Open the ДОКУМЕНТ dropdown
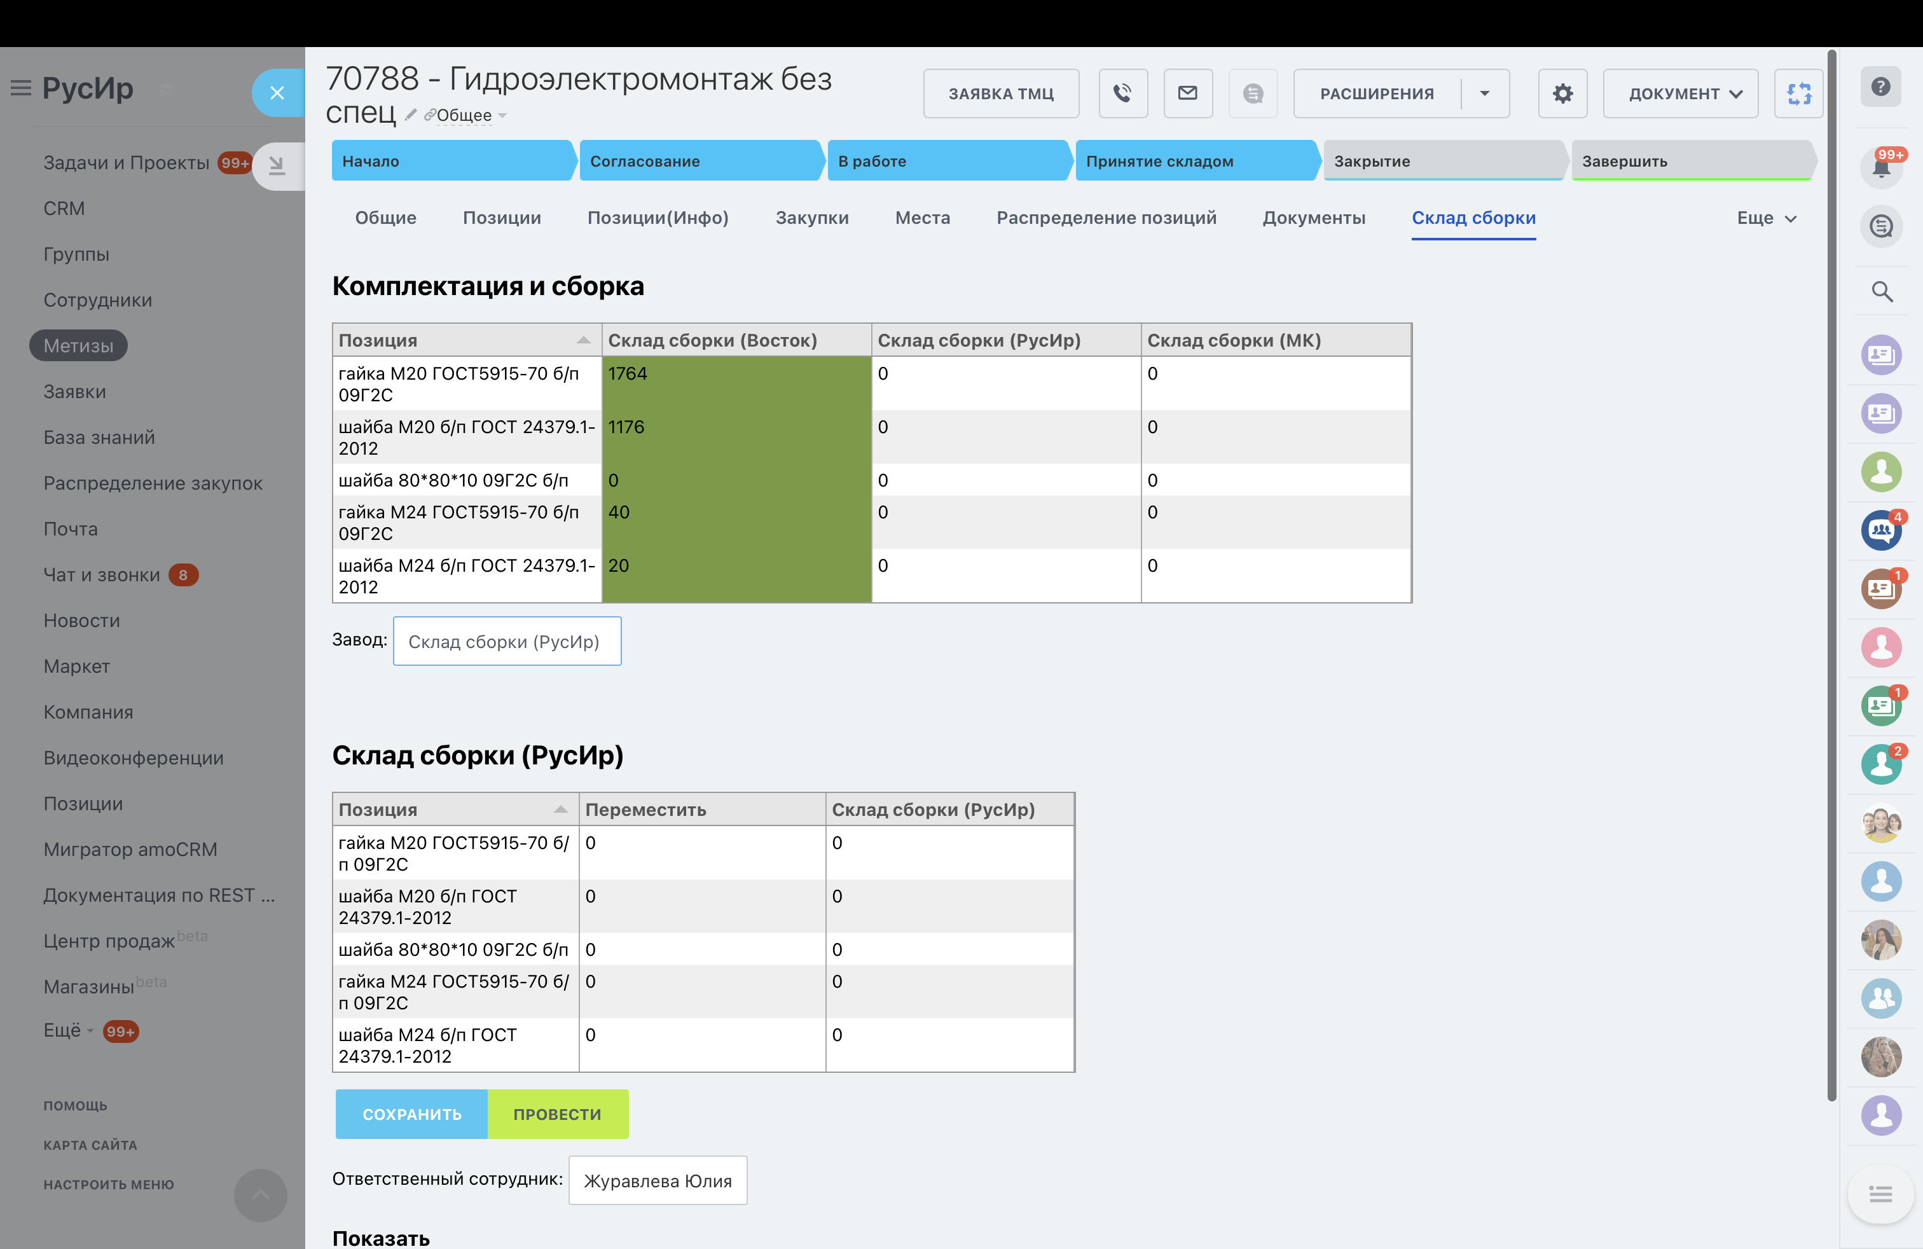The height and width of the screenshot is (1249, 1923). (1680, 93)
